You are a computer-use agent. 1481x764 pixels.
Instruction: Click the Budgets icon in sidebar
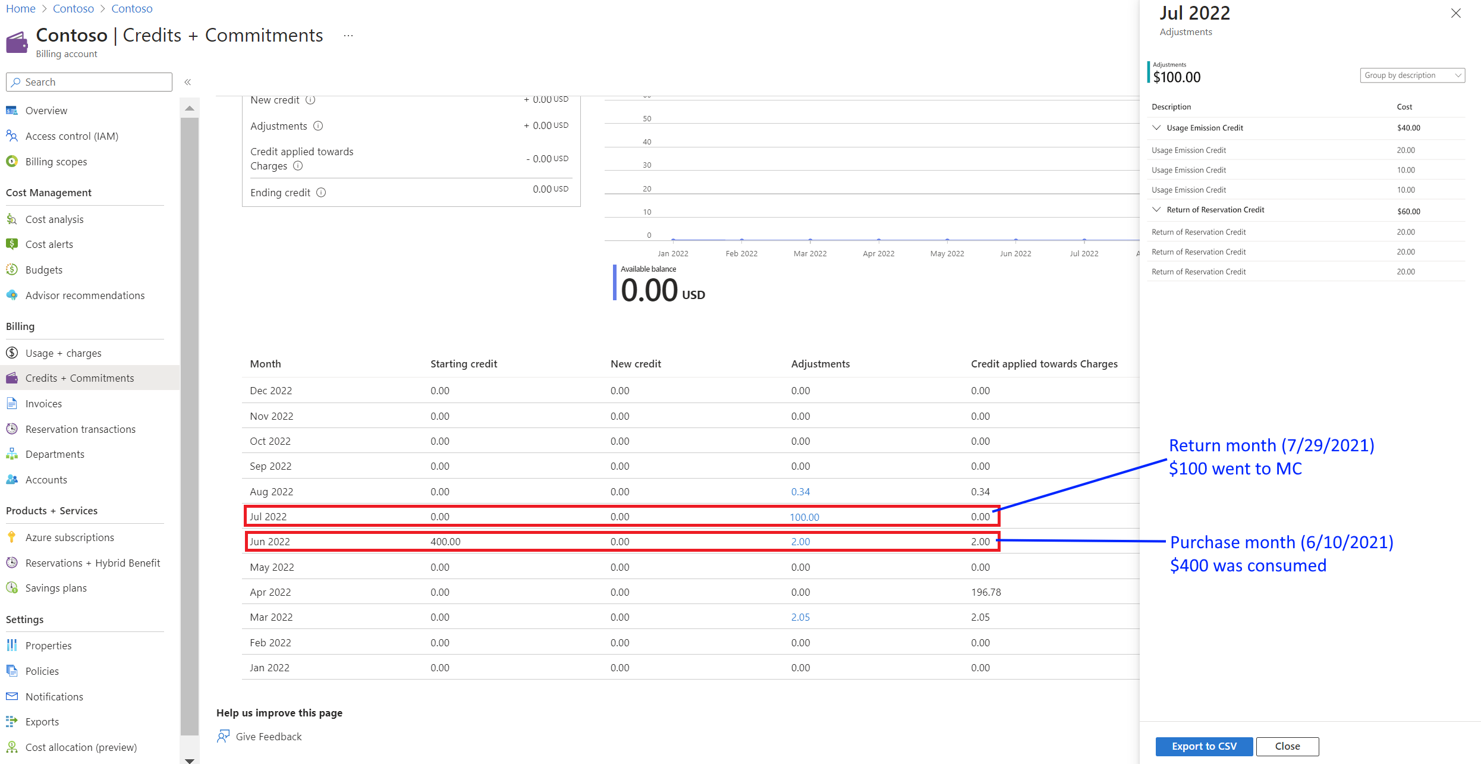(x=12, y=270)
